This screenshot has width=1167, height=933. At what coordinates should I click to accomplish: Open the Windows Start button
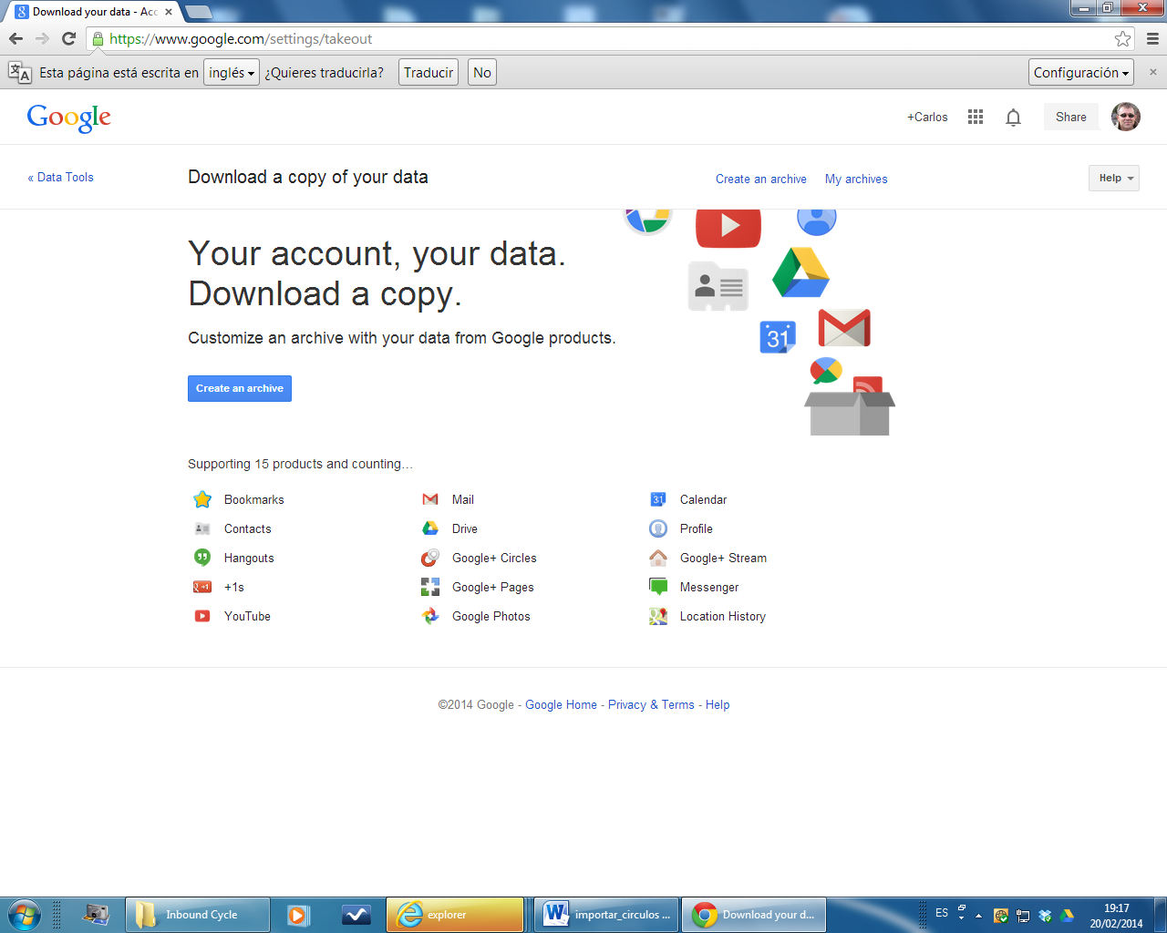[x=24, y=914]
